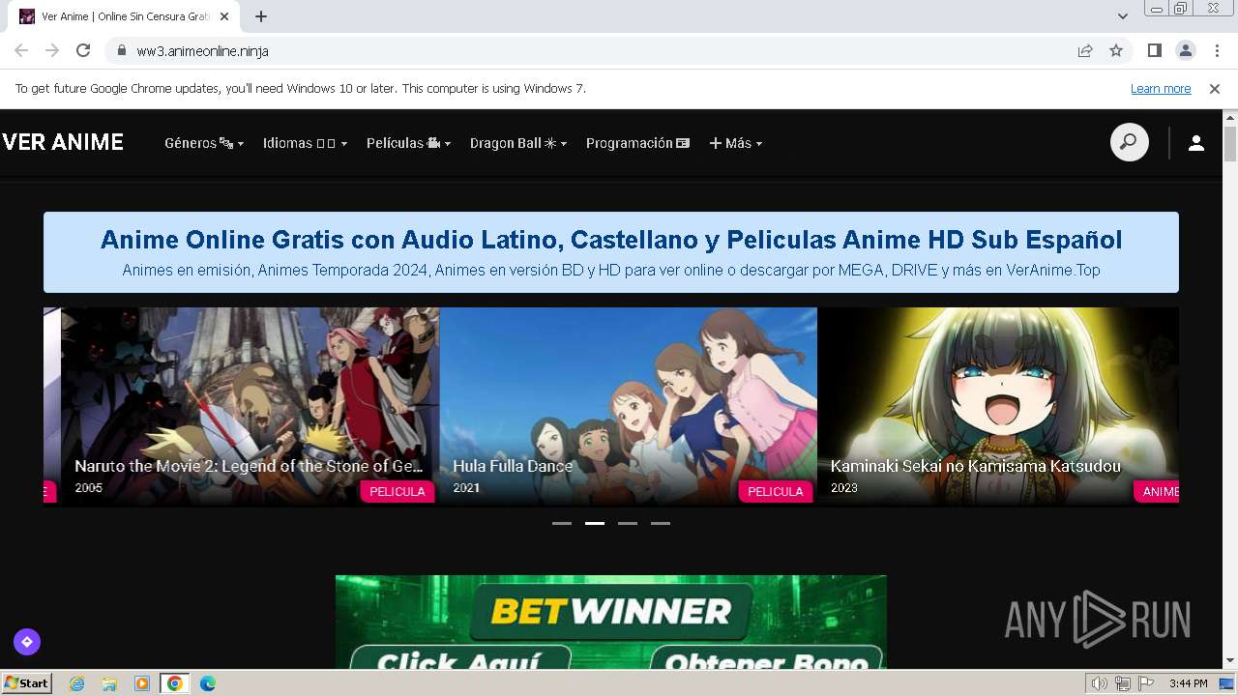Open the site search magnifier button

pyautogui.click(x=1129, y=143)
